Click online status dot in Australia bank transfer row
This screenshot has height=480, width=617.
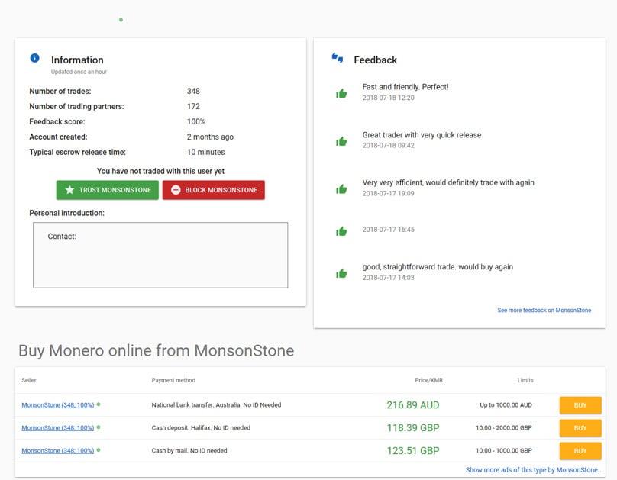tap(99, 404)
